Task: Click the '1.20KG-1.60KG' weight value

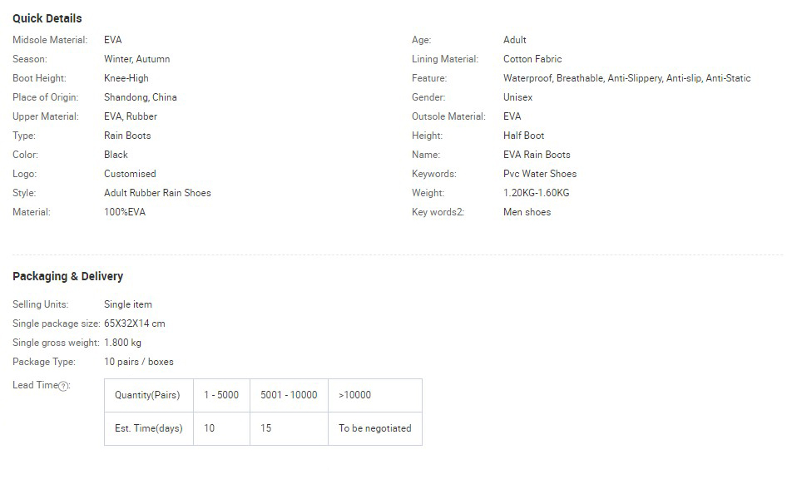Action: tap(536, 193)
